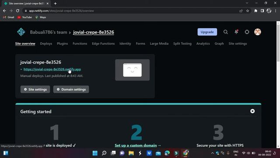Click the site preview thumbnail
Image resolution: width=280 pixels, height=158 pixels.
tap(132, 70)
